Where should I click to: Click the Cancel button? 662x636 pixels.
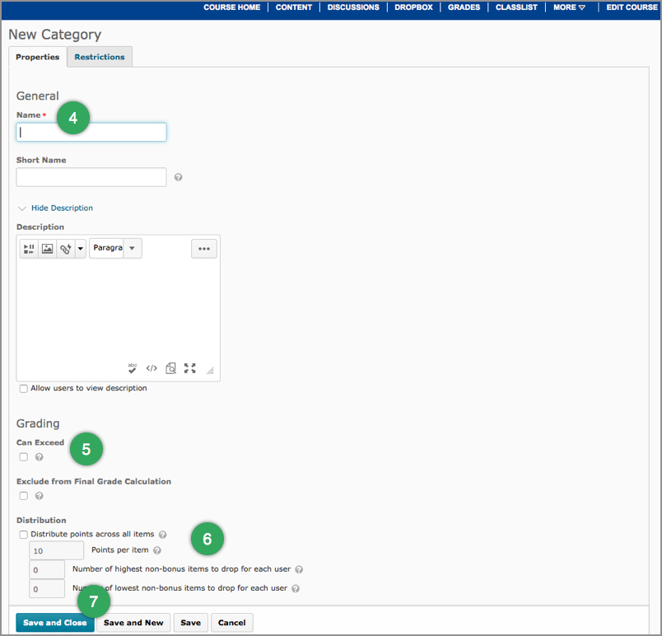coord(231,623)
